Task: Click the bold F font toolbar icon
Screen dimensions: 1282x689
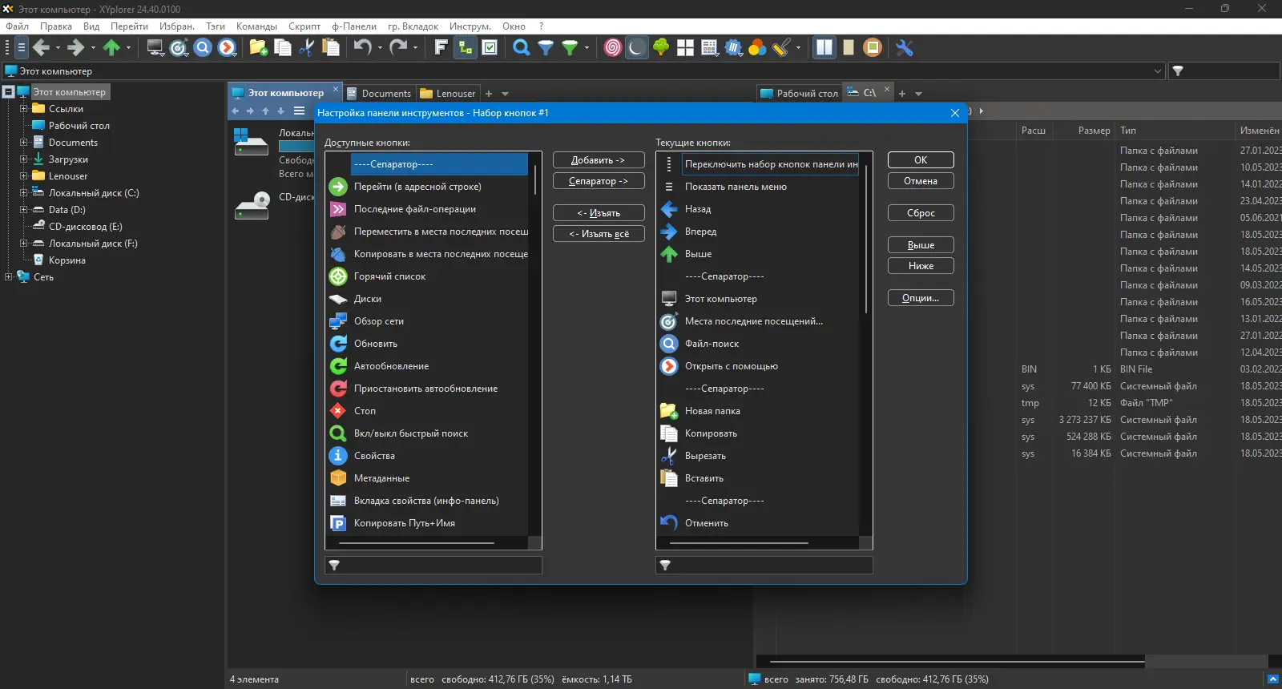Action: (x=440, y=48)
